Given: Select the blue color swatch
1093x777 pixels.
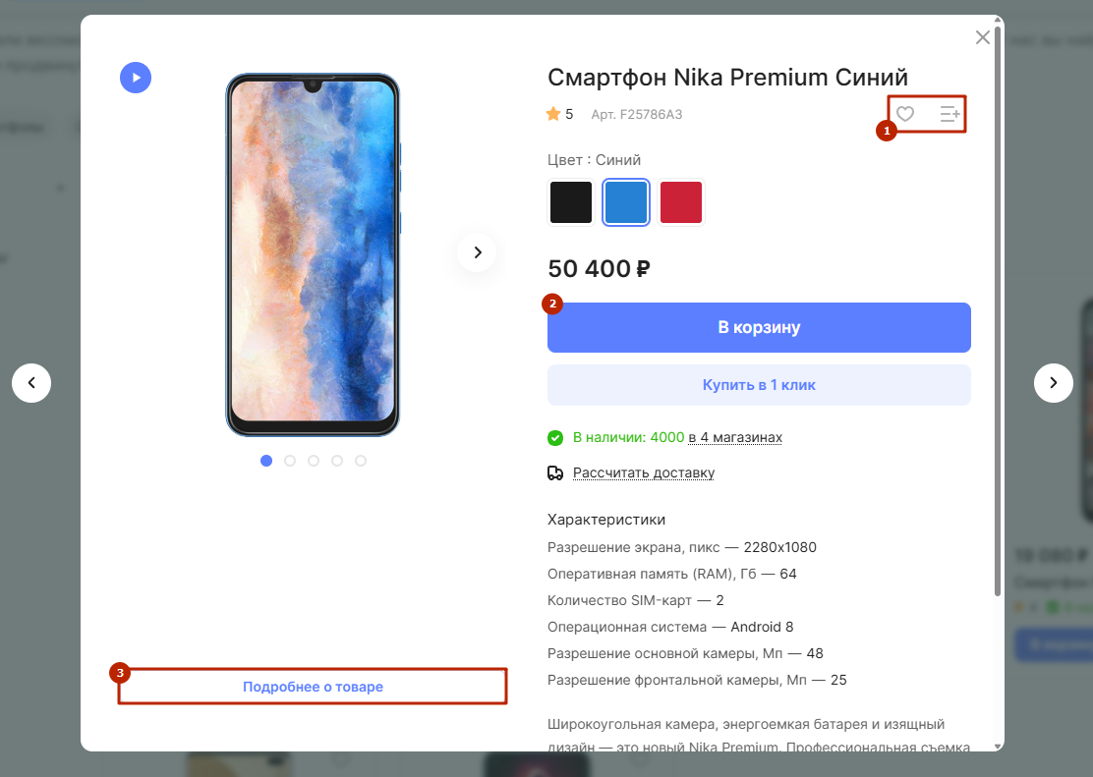Looking at the screenshot, I should 626,202.
